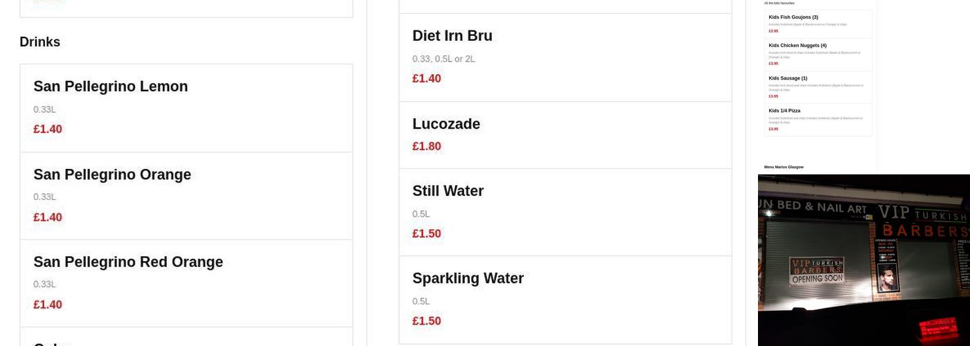Choose Still Water from the menu

click(x=448, y=191)
